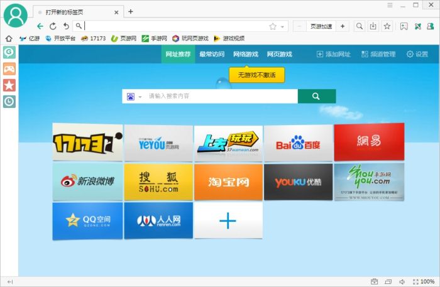The width and height of the screenshot is (440, 287).
Task: Click the home icon in bookmarks bar
Action: 9,38
